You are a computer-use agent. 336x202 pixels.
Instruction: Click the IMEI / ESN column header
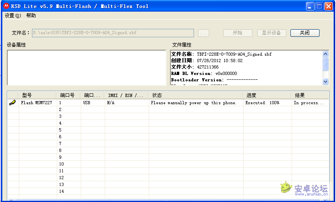point(126,95)
